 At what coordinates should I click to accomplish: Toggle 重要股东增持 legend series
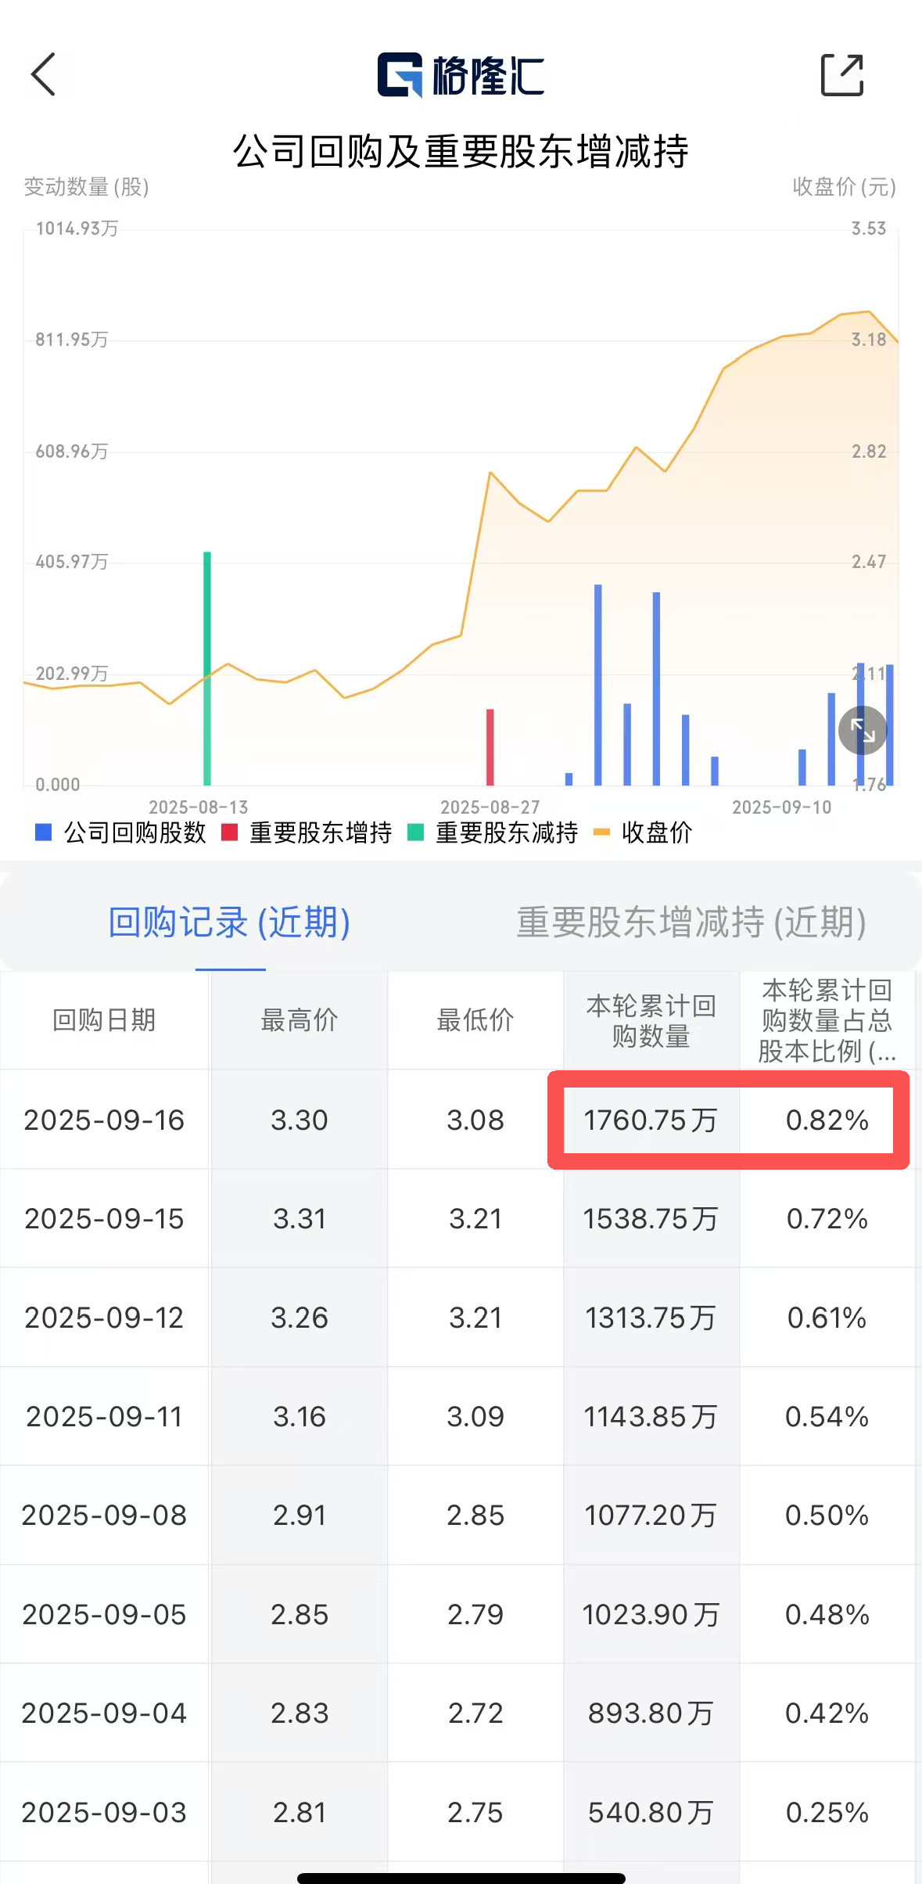tap(307, 832)
